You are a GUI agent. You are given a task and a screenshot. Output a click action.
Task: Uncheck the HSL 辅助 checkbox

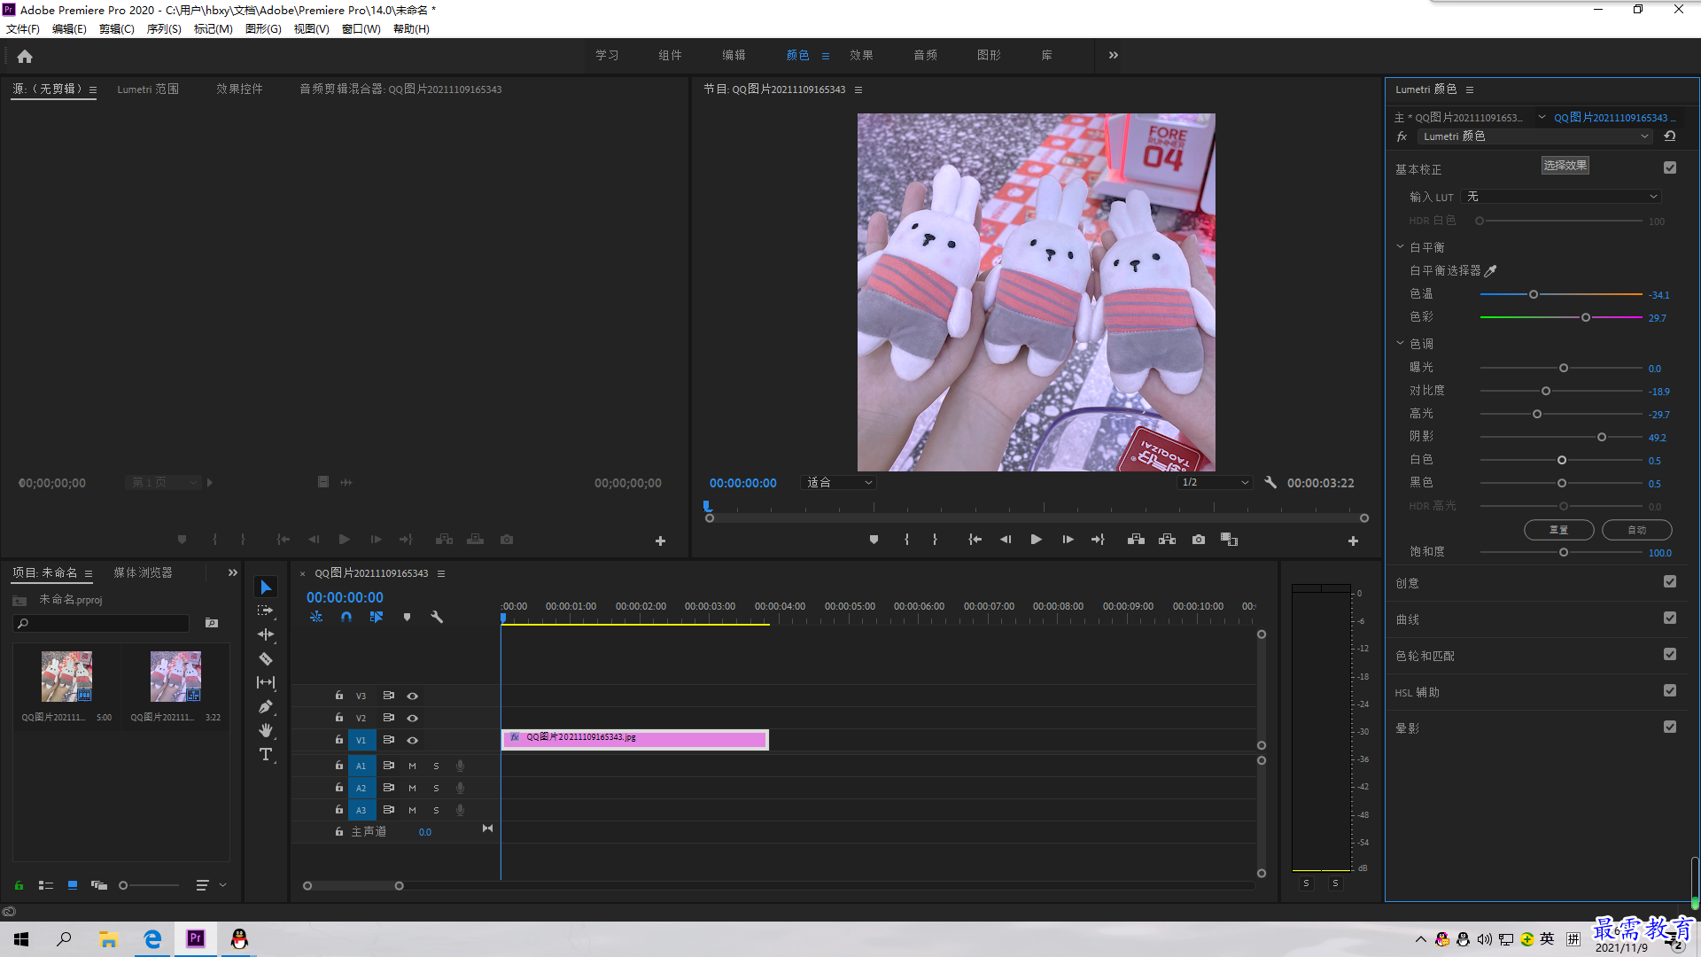point(1670,690)
